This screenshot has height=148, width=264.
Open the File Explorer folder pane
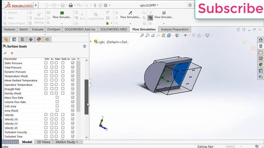coord(261,52)
